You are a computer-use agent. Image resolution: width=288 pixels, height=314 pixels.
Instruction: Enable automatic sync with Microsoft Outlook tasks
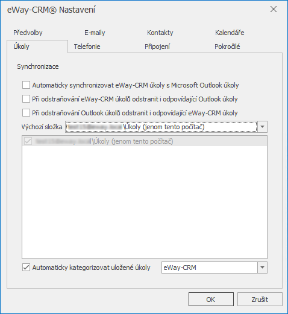click(x=26, y=85)
